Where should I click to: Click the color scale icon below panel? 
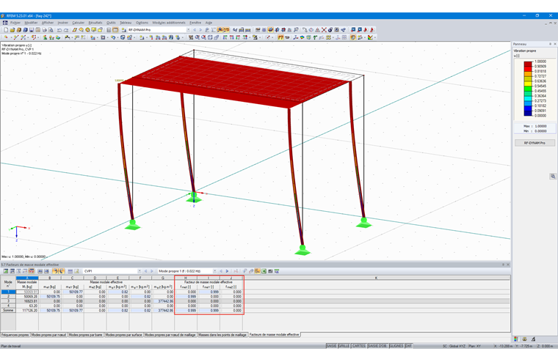(516, 339)
